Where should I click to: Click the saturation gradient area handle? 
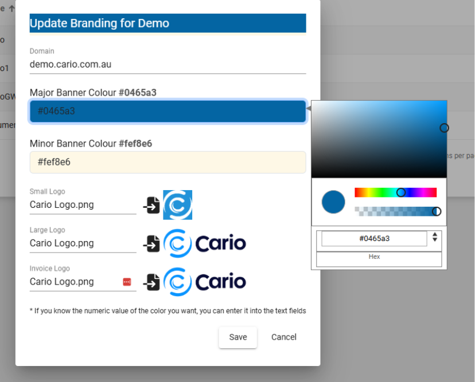click(444, 128)
